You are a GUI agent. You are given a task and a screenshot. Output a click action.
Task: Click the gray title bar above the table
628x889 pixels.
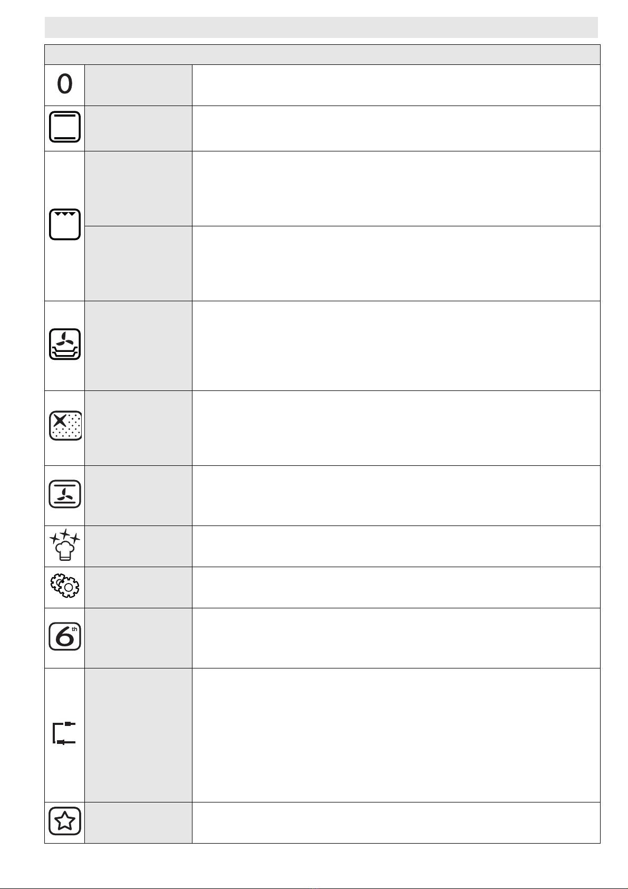321,27
